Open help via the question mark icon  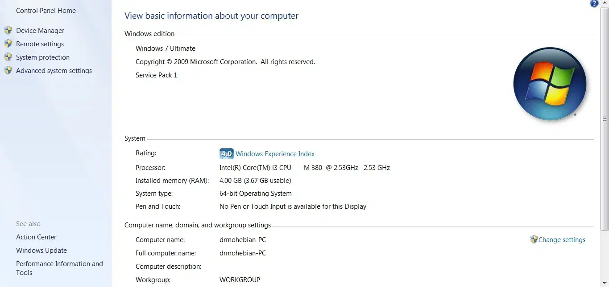594,4
